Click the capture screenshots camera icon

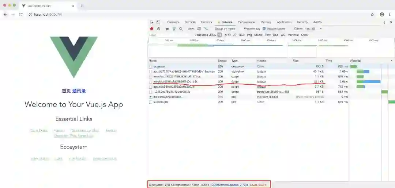pyautogui.click(x=167, y=28)
